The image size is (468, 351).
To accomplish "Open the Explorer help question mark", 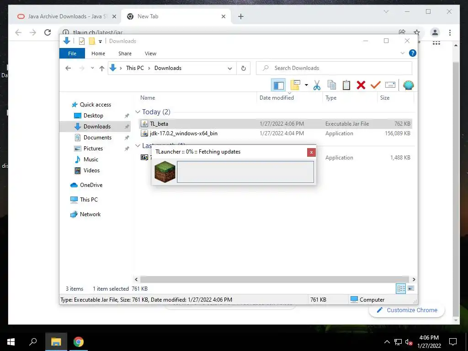I will click(413, 53).
